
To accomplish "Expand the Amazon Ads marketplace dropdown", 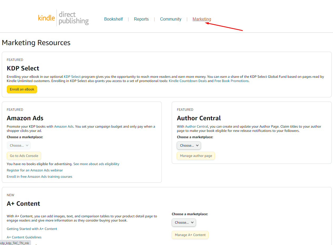I will pyautogui.click(x=19, y=146).
